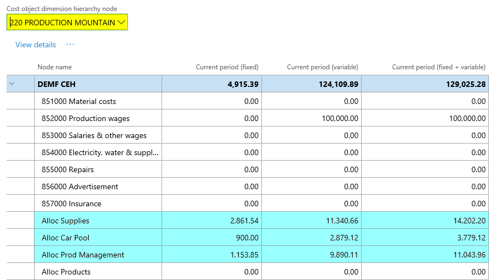Collapse the DEMF CEH row chevron
Screen dimensions: 489x280
(x=12, y=84)
